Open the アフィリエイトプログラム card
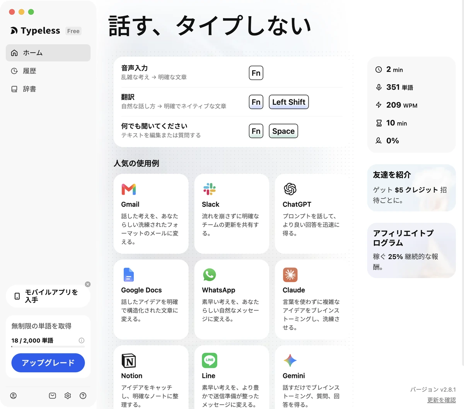 (x=411, y=250)
